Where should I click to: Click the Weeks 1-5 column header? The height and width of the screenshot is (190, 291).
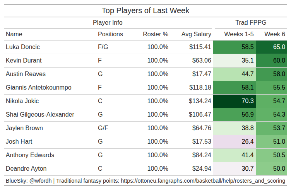(x=239, y=34)
